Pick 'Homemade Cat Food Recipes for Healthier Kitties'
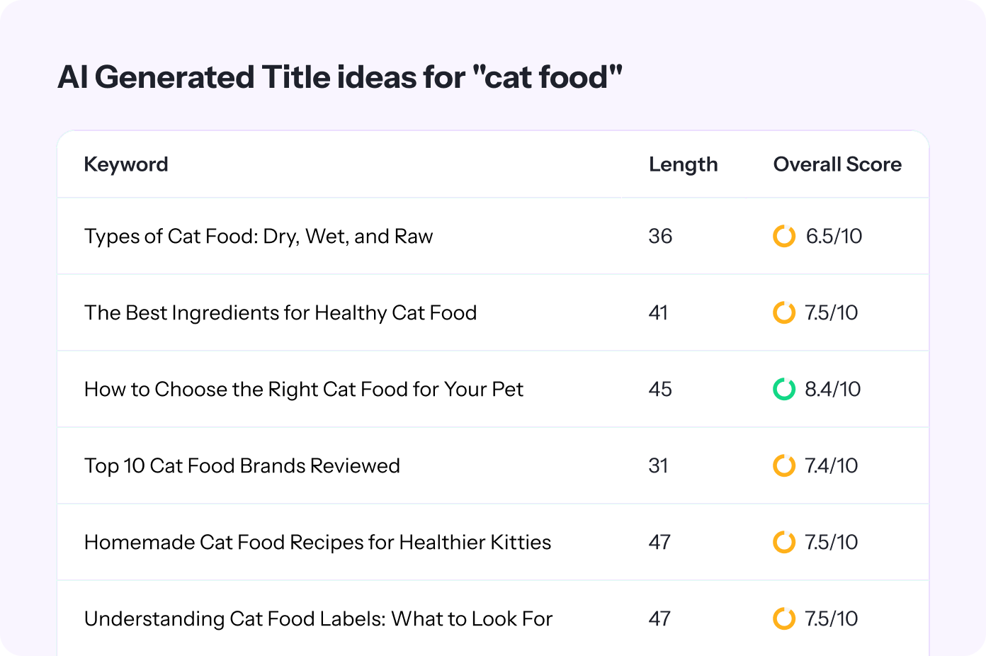Screen dimensions: 986x656 click(x=318, y=543)
